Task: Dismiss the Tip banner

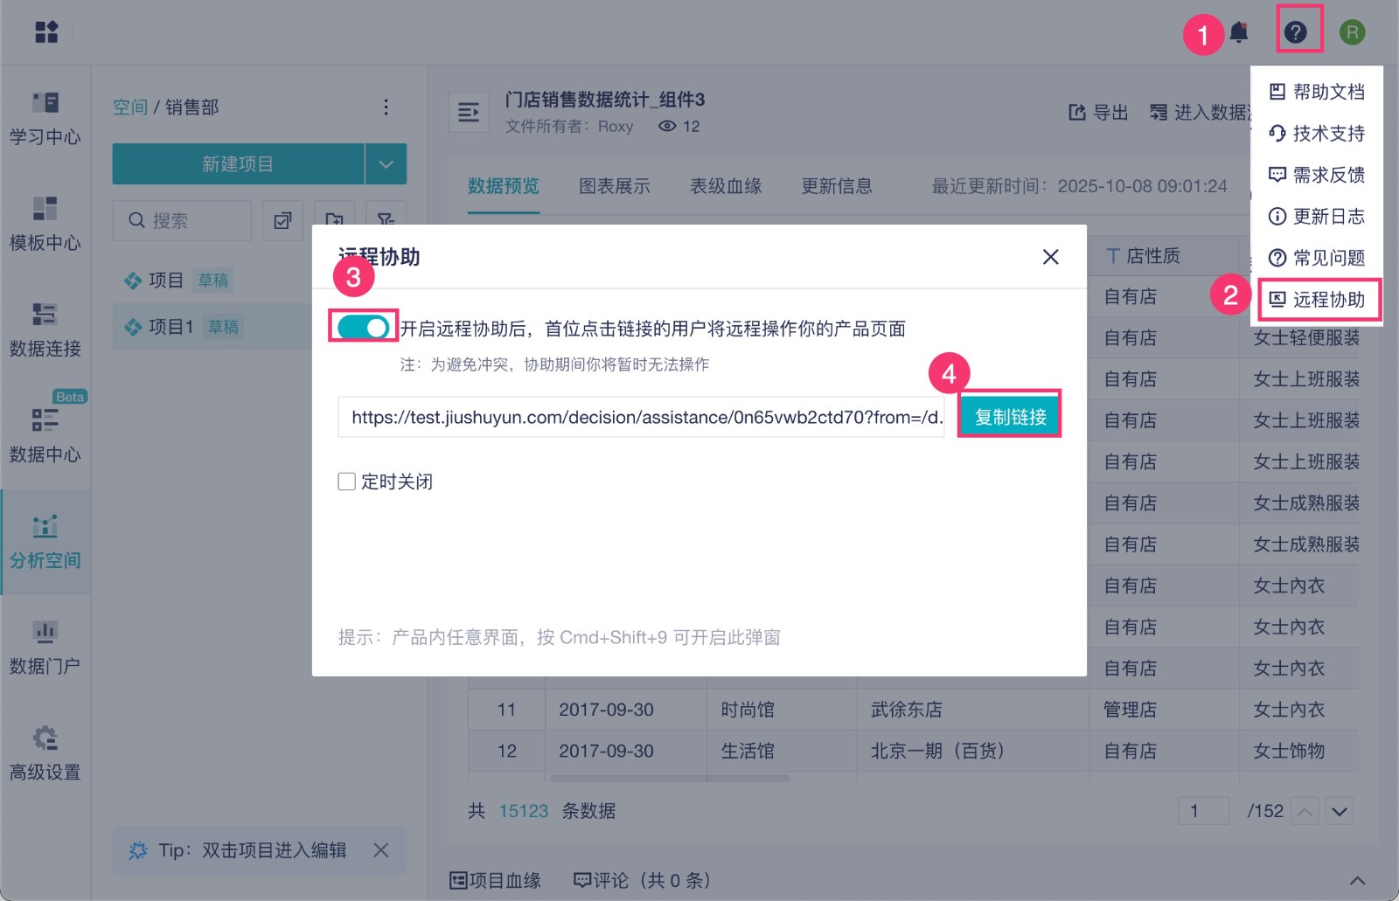Action: pyautogui.click(x=381, y=849)
